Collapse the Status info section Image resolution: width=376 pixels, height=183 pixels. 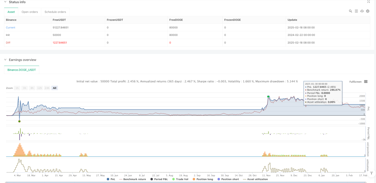click(5, 2)
